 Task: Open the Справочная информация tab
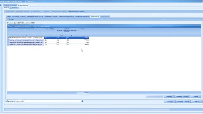(x=82, y=16)
